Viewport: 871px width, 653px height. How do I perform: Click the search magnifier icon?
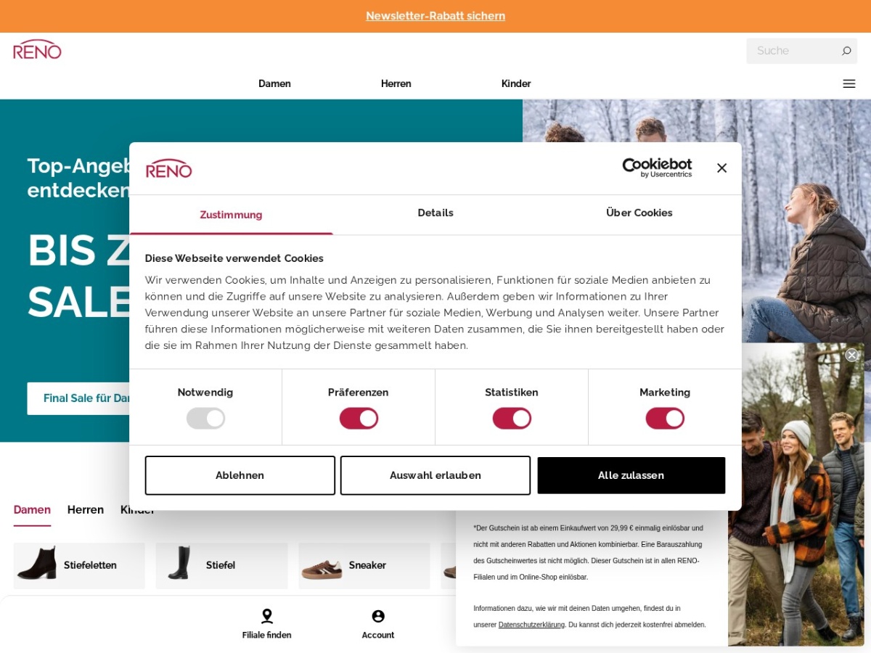click(846, 51)
